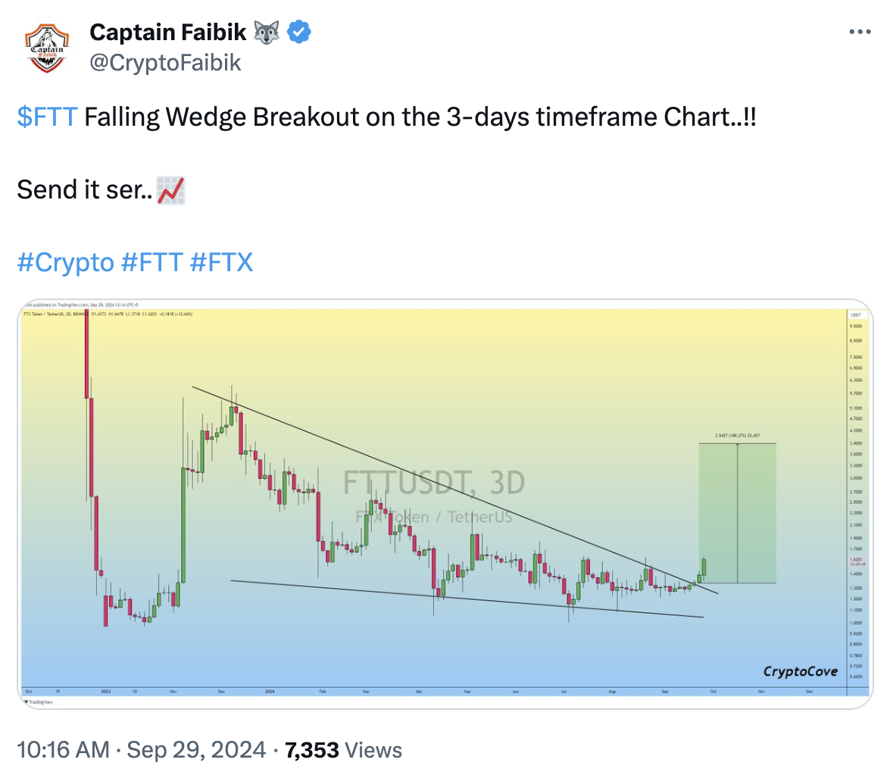Screen dimensions: 890x772
Task: Click the TradingView logo under the chart
Action: pyautogui.click(x=36, y=702)
